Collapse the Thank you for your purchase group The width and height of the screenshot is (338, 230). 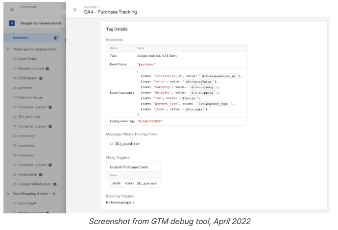(x=8, y=49)
